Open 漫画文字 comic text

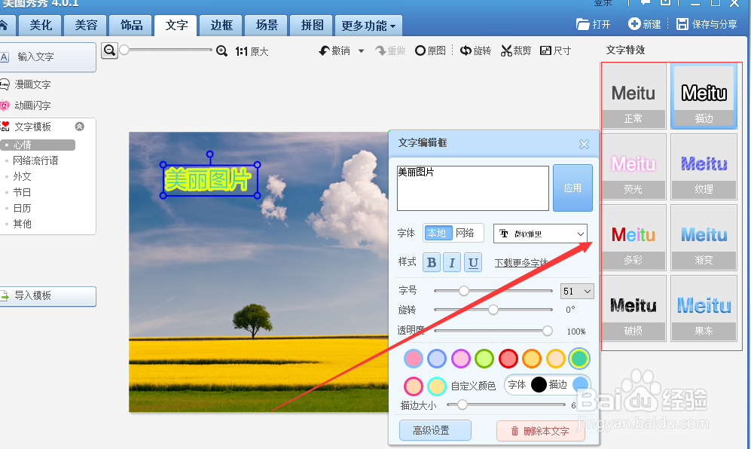[x=32, y=85]
